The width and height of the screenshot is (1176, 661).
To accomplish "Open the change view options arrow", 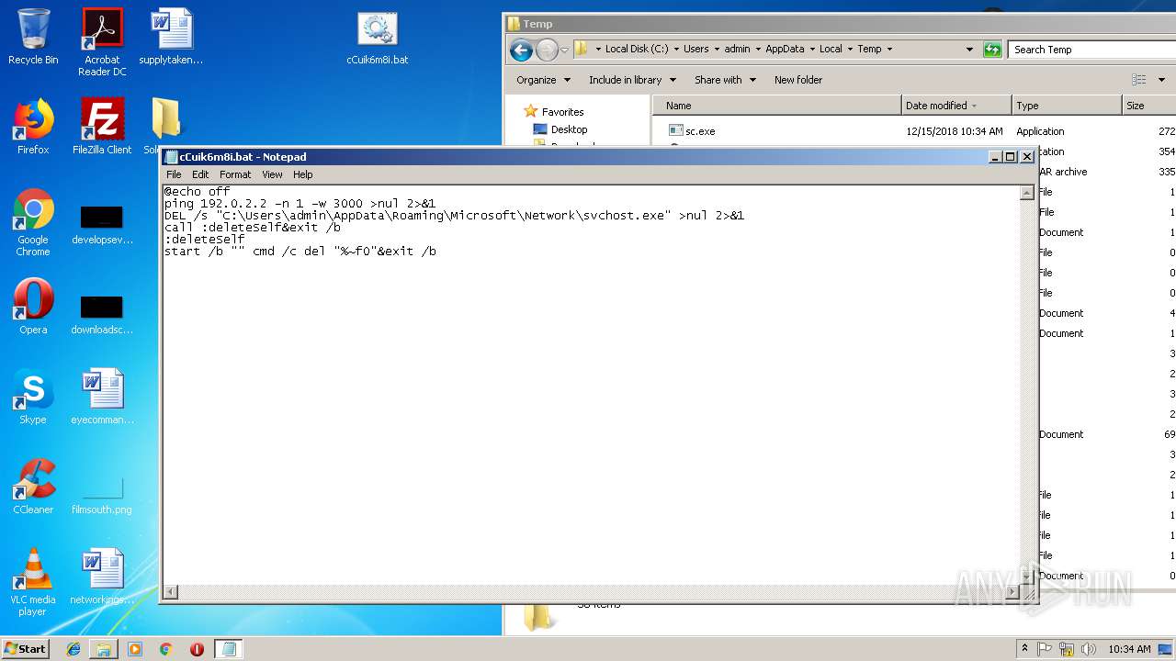I will (x=1162, y=80).
